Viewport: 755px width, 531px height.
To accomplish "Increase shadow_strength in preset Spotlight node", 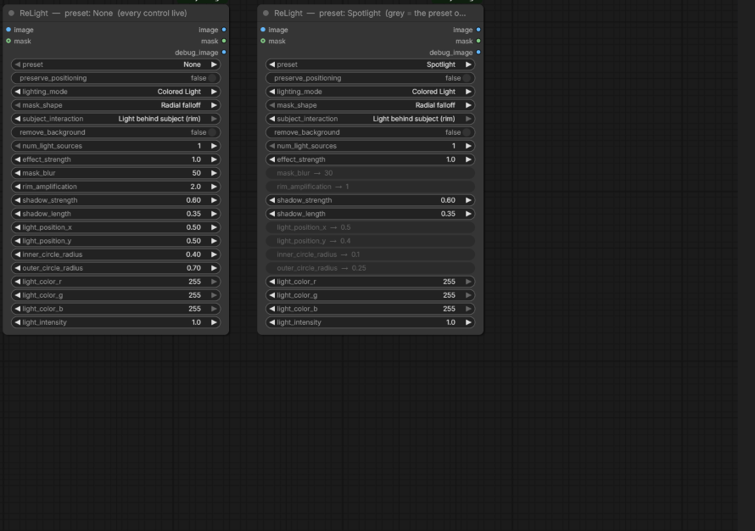I will 468,200.
